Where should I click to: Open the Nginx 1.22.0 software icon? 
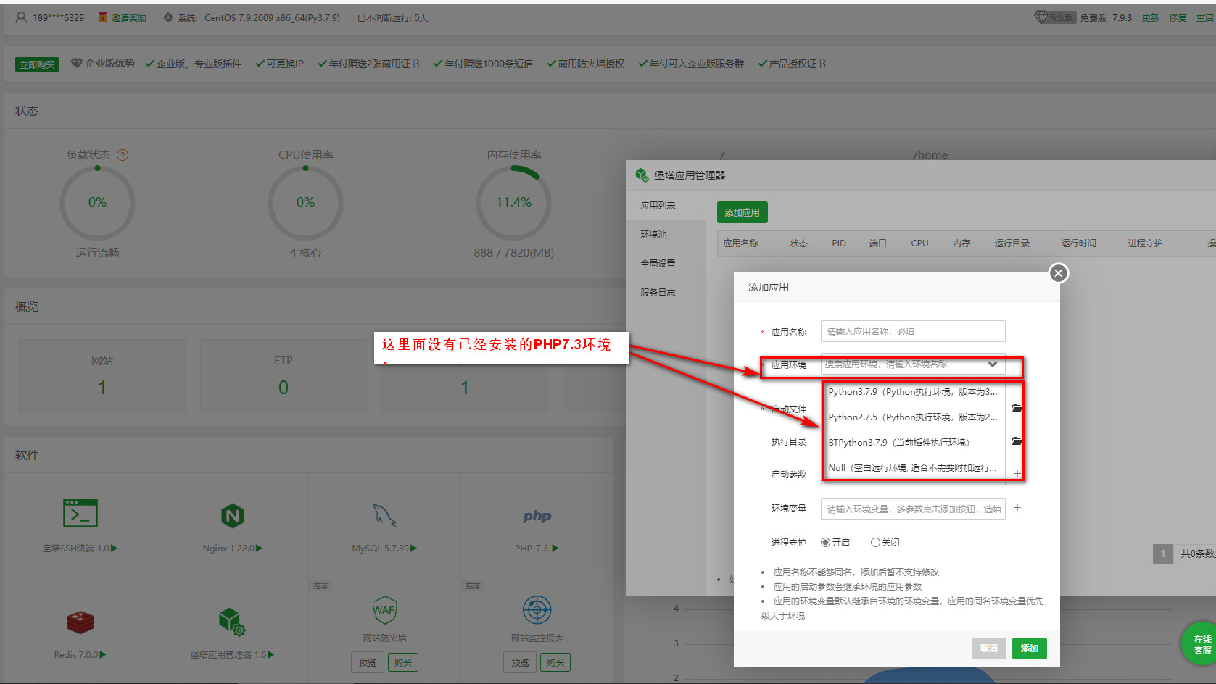(232, 516)
